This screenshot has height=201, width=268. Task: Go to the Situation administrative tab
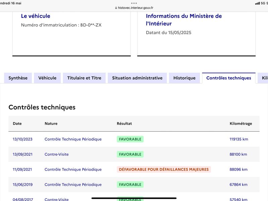[x=137, y=78]
